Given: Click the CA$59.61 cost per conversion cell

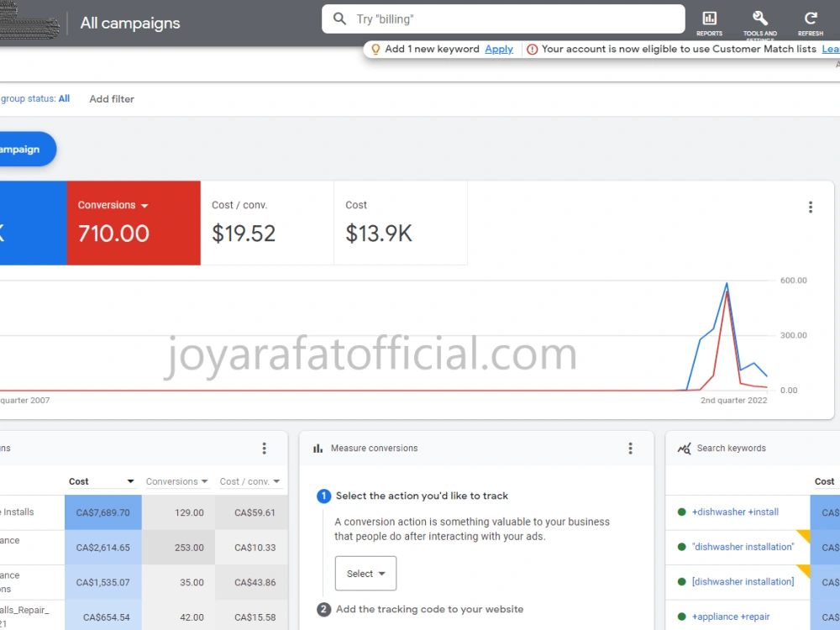Looking at the screenshot, I should coord(252,512).
